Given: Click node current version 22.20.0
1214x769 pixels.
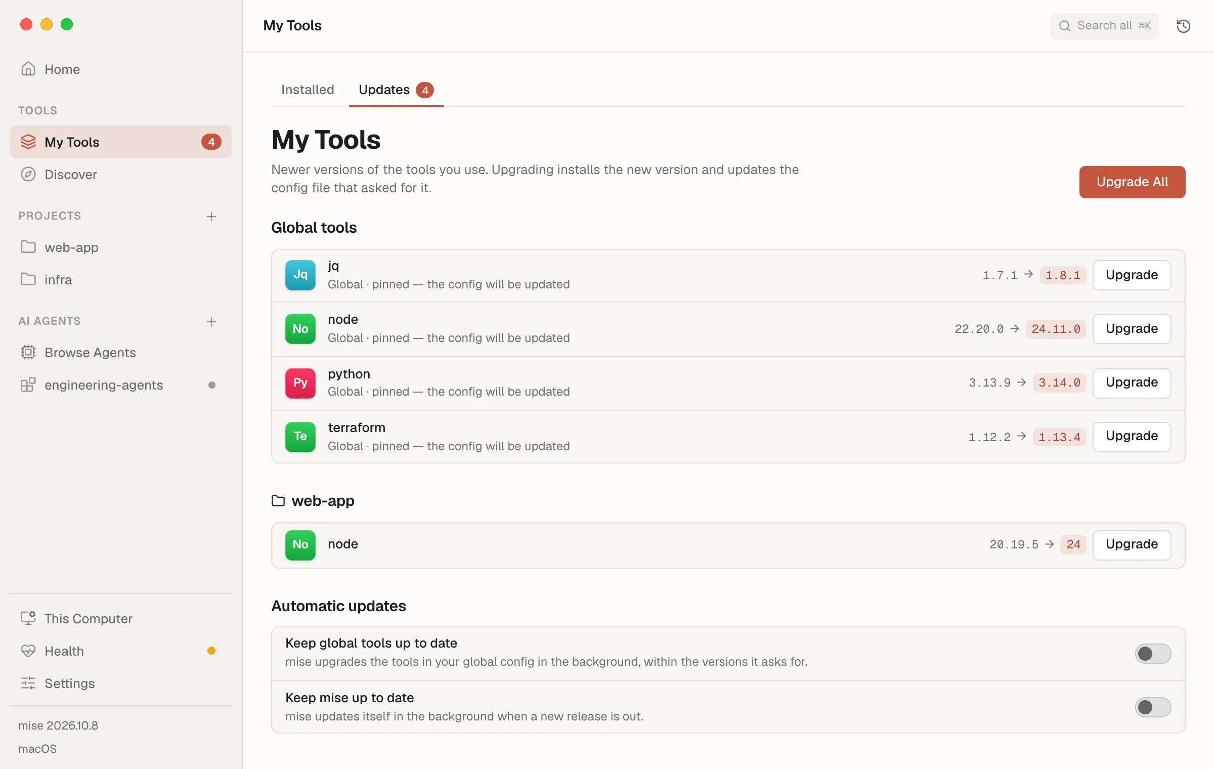Looking at the screenshot, I should point(979,329).
